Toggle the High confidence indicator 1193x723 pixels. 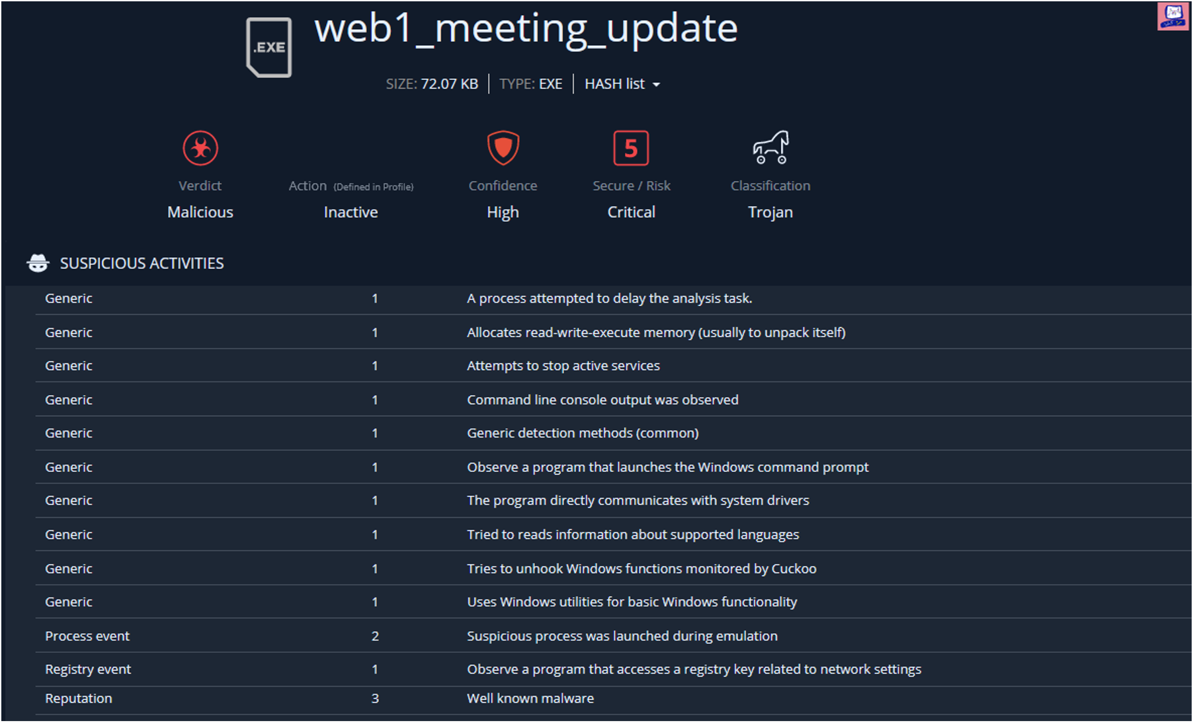(x=503, y=212)
